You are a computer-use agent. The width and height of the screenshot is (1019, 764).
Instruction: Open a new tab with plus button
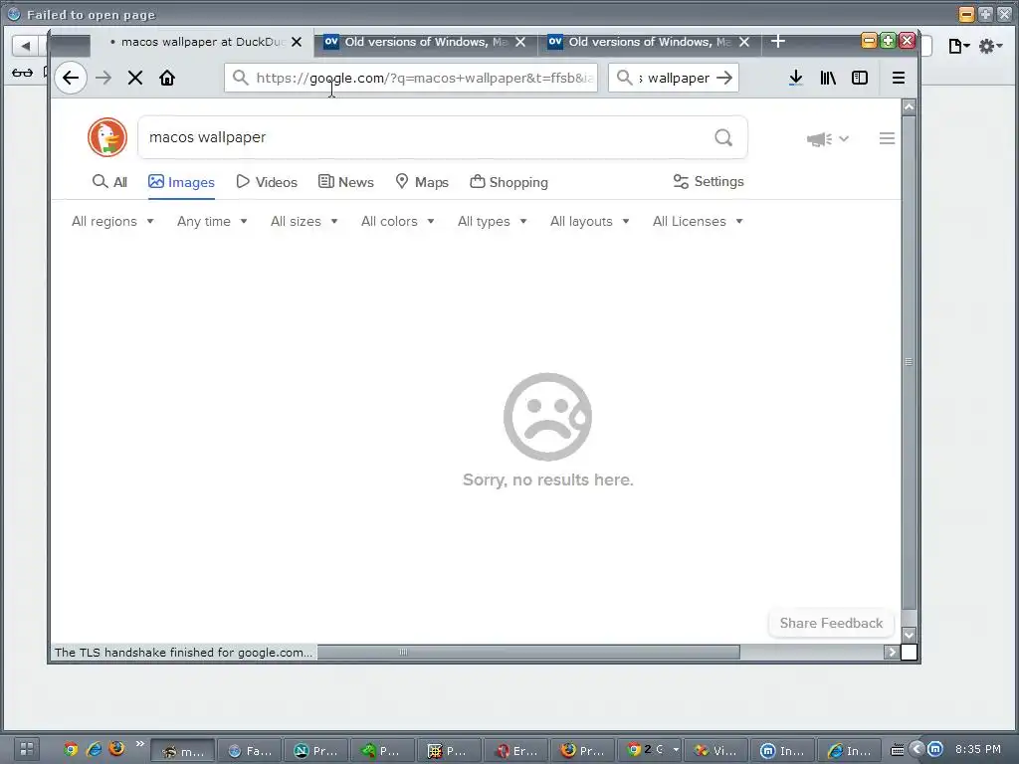tap(778, 42)
